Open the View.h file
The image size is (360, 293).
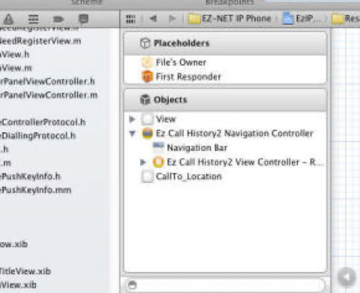(15, 55)
